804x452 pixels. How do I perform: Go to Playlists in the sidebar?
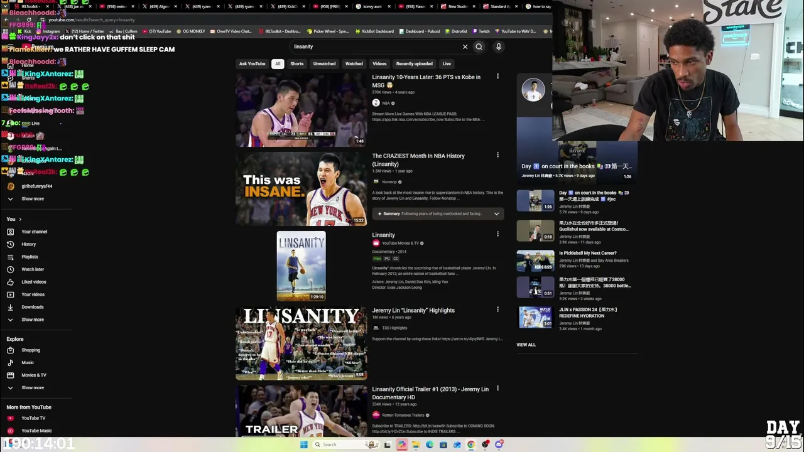tap(23, 257)
